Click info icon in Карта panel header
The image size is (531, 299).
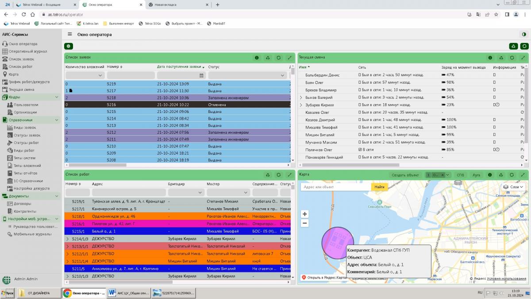[x=490, y=175]
